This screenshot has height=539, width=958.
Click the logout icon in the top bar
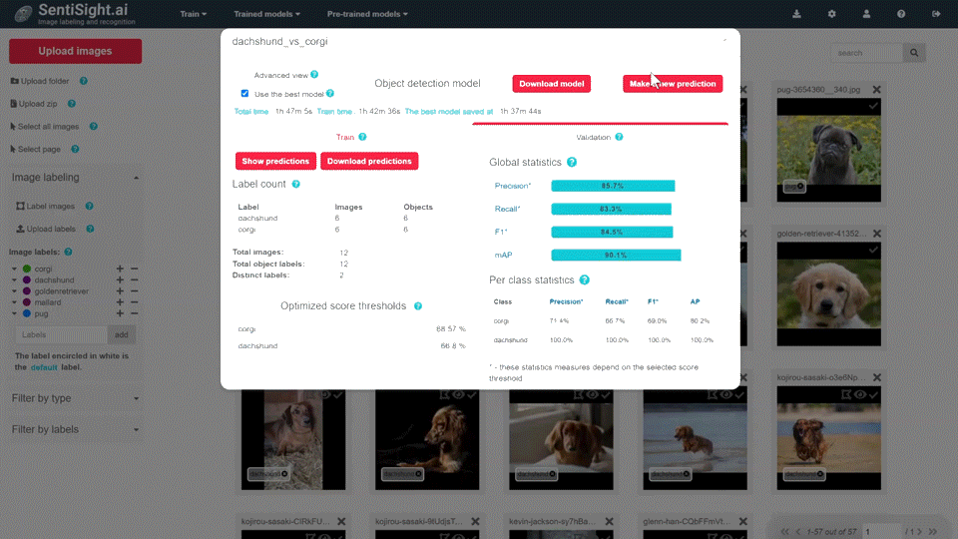(936, 13)
